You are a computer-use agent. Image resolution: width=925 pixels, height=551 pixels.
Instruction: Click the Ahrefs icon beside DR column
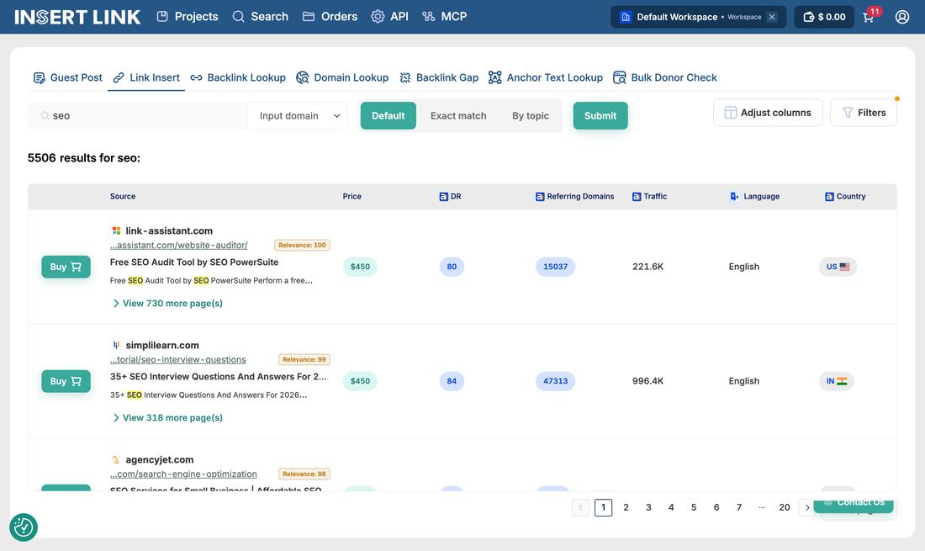[x=444, y=197]
